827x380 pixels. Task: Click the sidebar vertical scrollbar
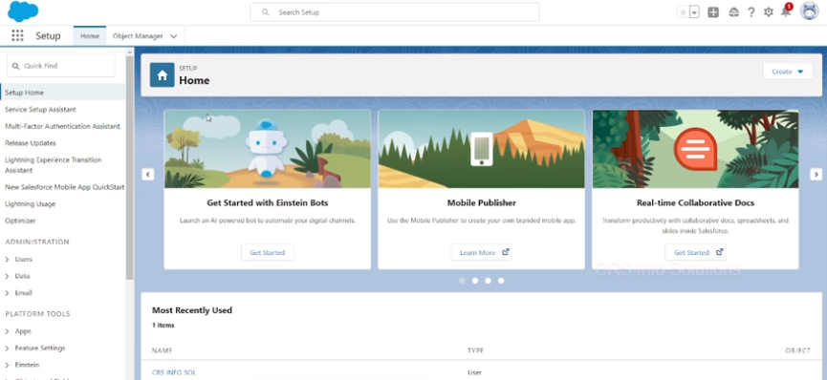(x=130, y=167)
